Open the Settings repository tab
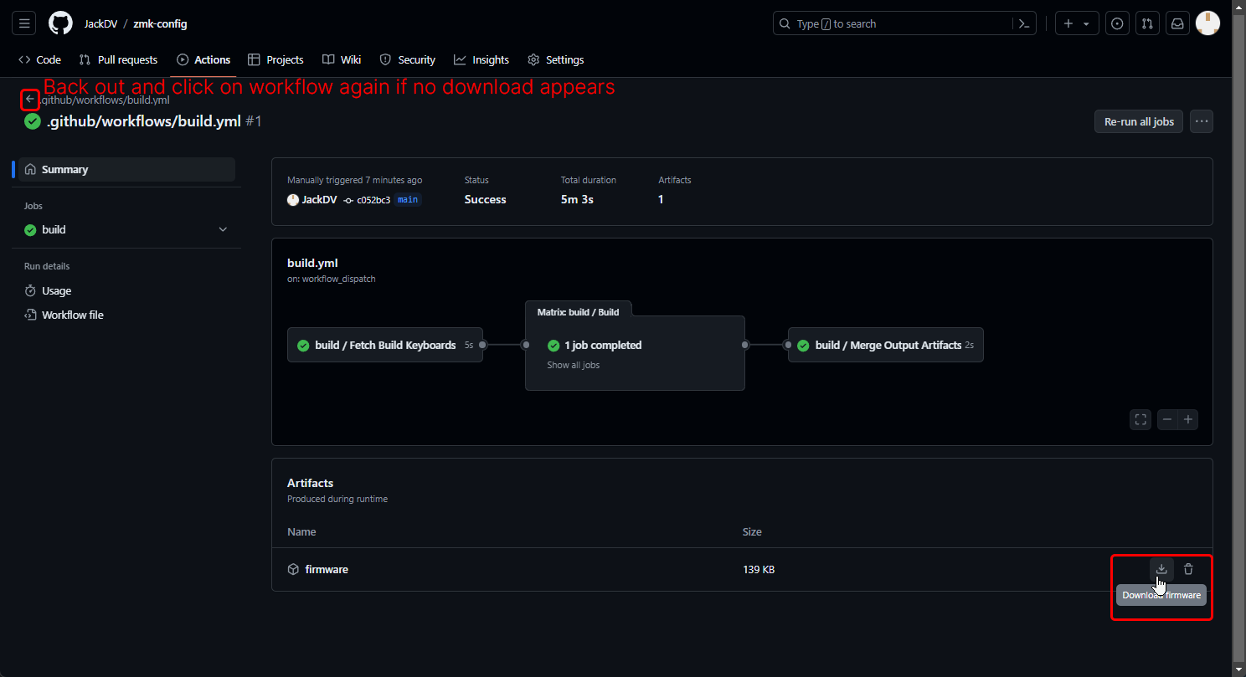This screenshot has height=677, width=1246. pyautogui.click(x=556, y=59)
